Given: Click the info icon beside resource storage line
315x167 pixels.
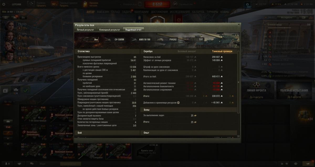Looking at the screenshot, I should tap(178, 103).
